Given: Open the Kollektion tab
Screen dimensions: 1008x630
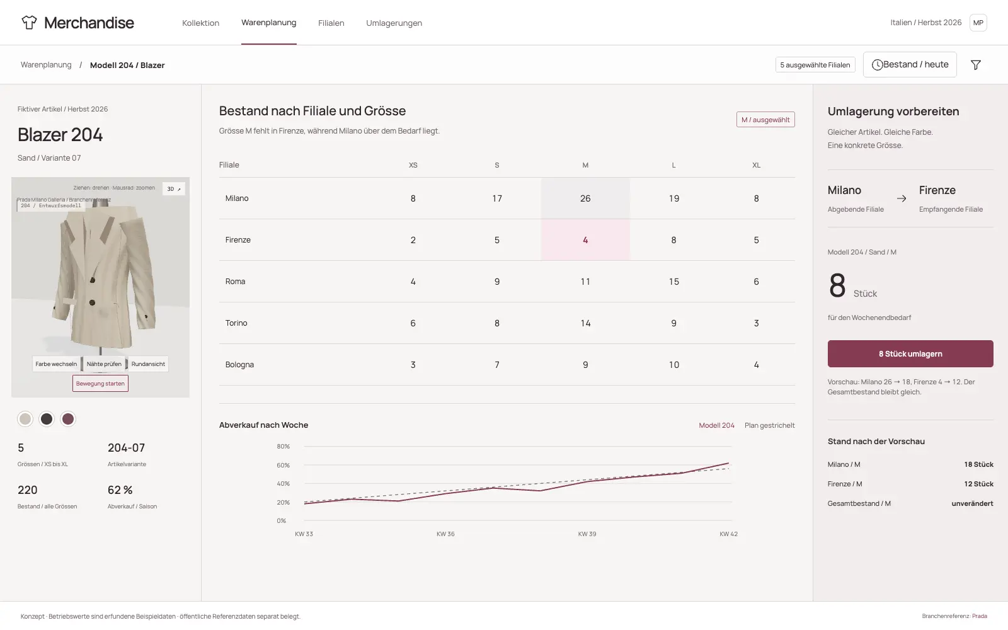Looking at the screenshot, I should (x=200, y=23).
